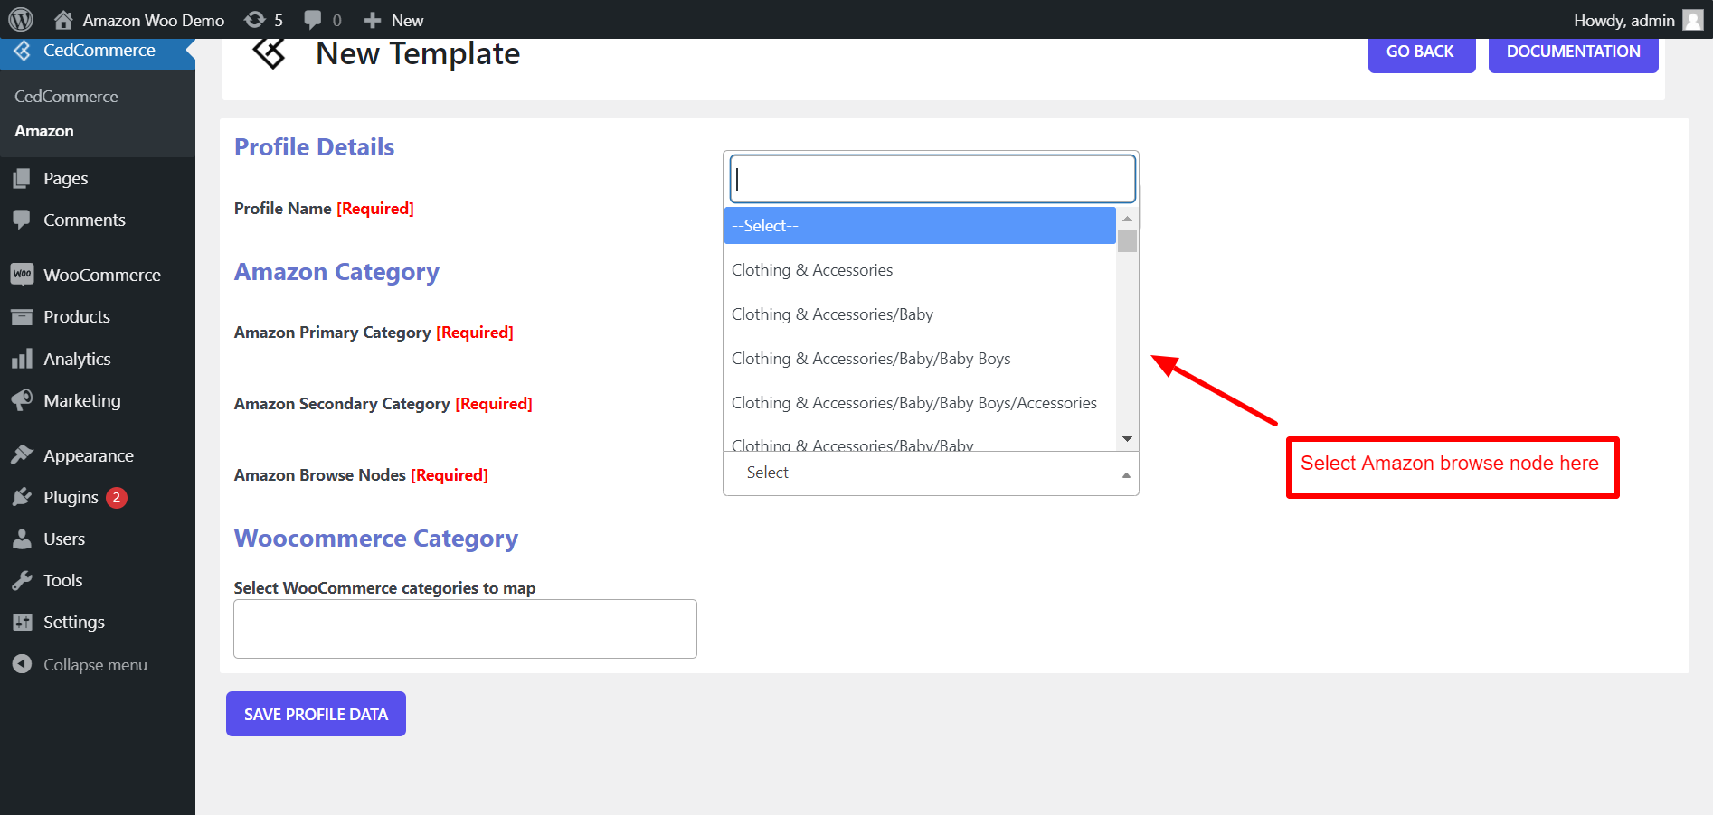Image resolution: width=1713 pixels, height=815 pixels.
Task: Click the plus New icon in admin bar
Action: [x=373, y=20]
